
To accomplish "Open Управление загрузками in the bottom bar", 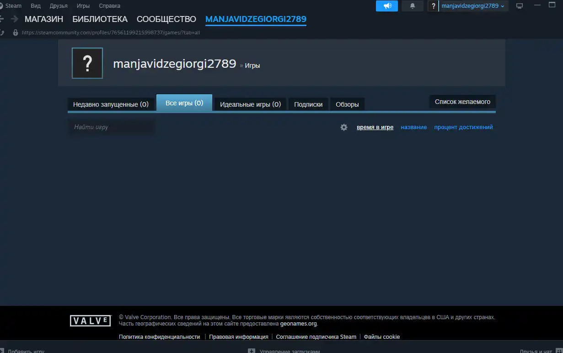I will [x=284, y=351].
